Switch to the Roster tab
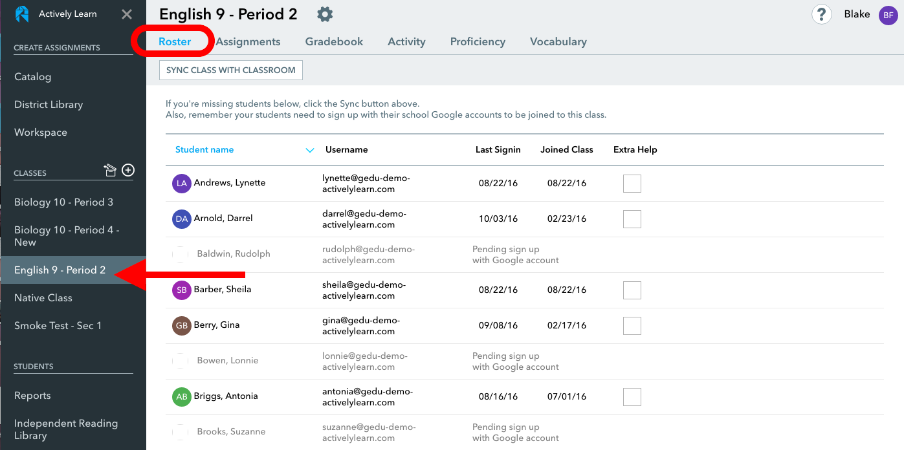The image size is (904, 450). (175, 41)
